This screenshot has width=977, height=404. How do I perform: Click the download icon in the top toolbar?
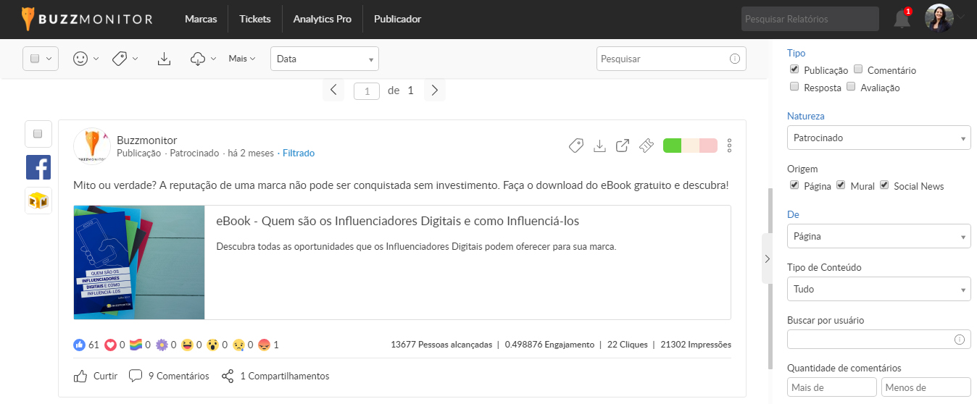[164, 59]
